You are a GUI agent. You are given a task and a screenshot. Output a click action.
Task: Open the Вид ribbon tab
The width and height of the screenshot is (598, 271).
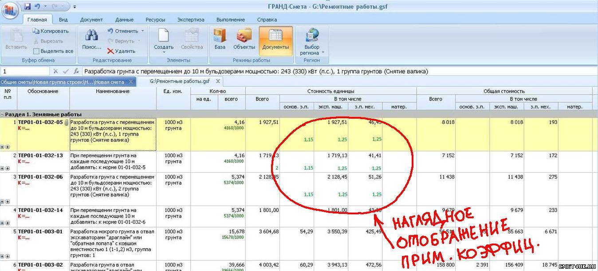point(63,19)
